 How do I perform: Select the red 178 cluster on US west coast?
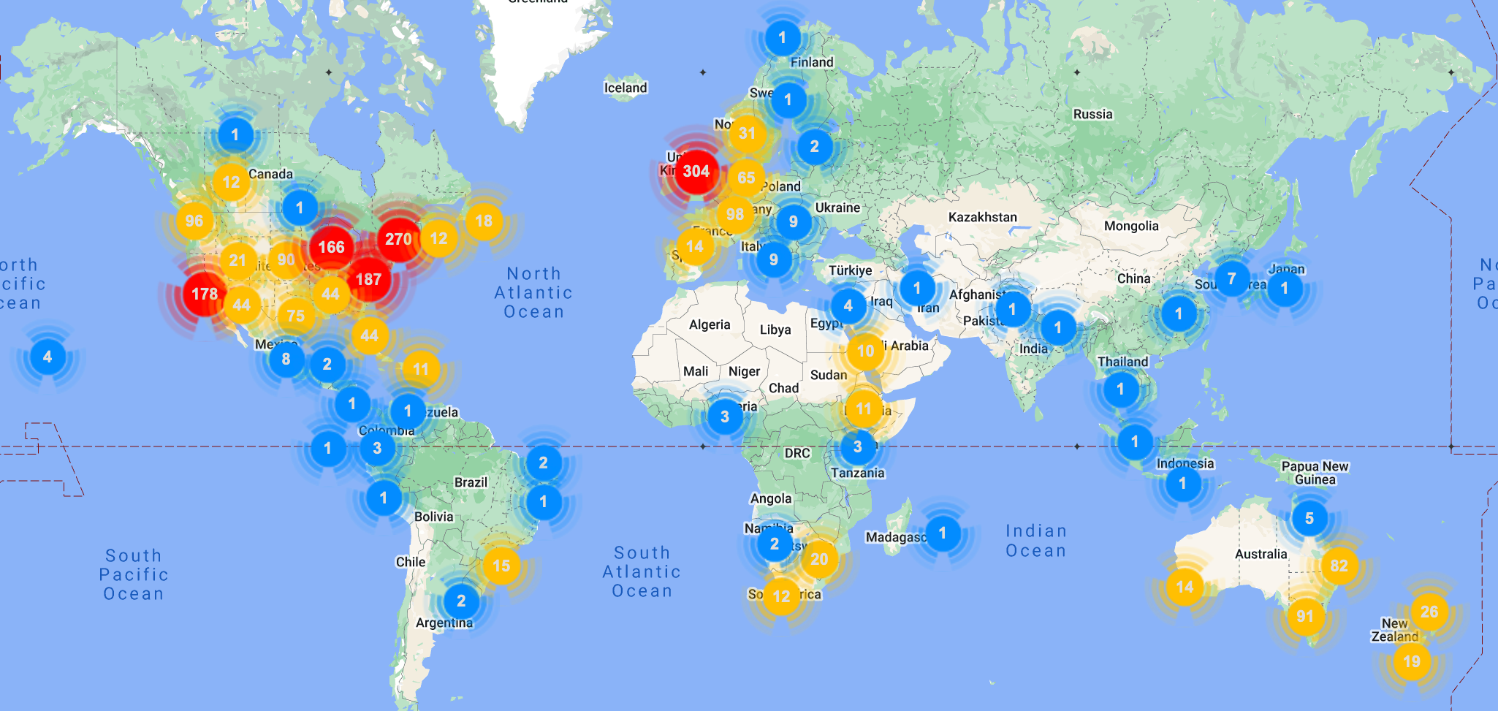[x=204, y=294]
